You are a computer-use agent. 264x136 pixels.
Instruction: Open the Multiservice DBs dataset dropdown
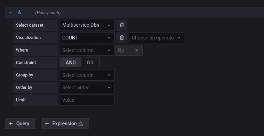87,25
